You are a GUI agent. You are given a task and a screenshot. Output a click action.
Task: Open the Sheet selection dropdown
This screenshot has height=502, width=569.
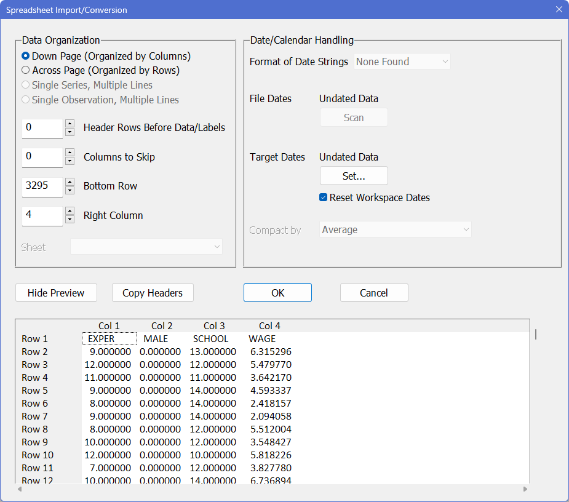pyautogui.click(x=146, y=247)
